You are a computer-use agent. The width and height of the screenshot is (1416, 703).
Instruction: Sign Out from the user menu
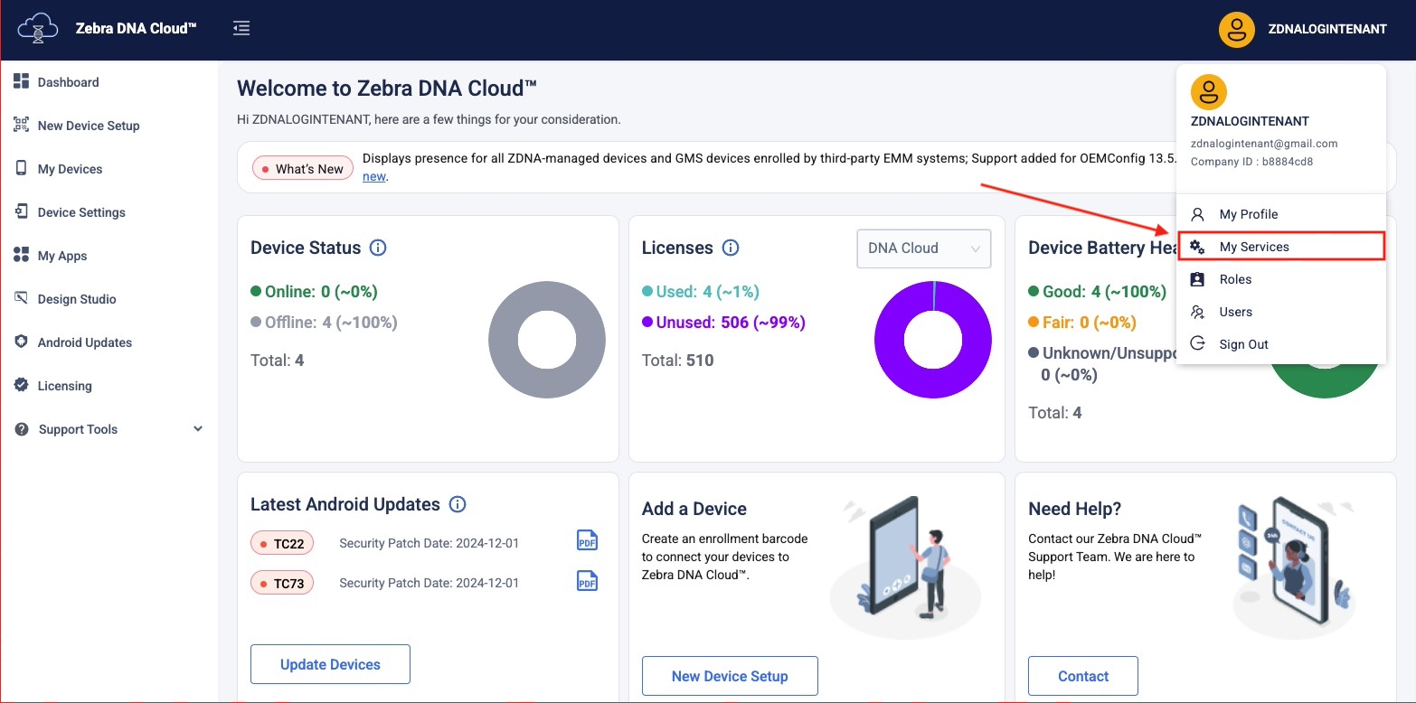[1243, 344]
